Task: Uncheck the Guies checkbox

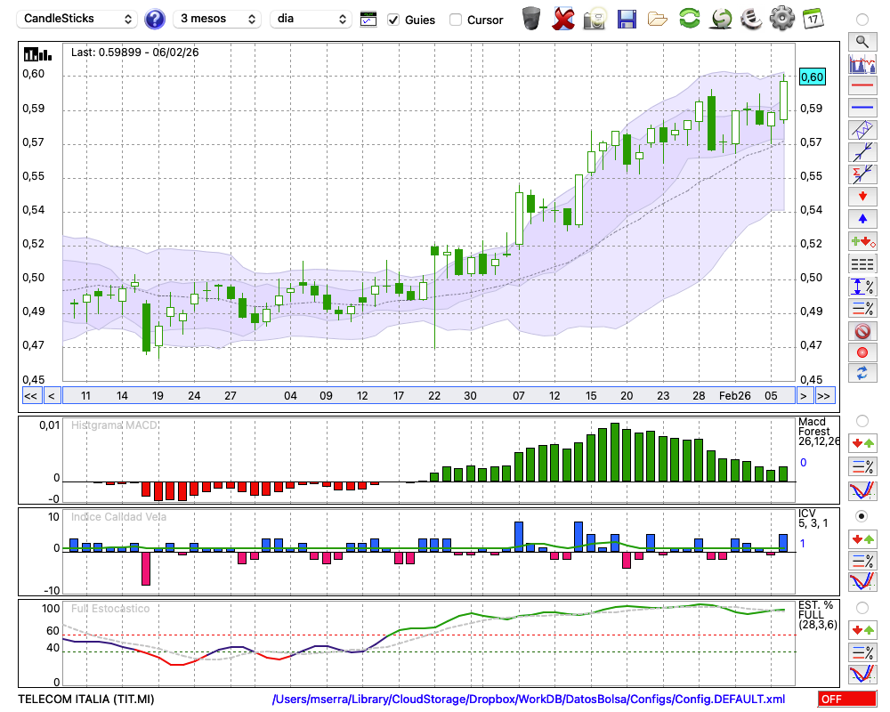Action: [393, 20]
